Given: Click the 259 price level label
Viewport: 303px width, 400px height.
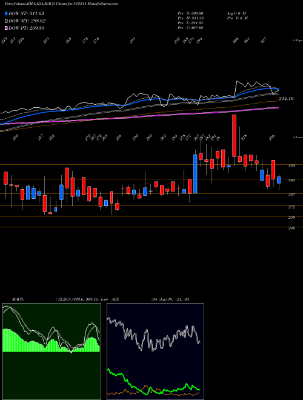Looking at the screenshot, I should (291, 218).
